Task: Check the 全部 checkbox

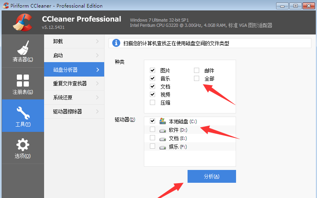Action: [196, 78]
